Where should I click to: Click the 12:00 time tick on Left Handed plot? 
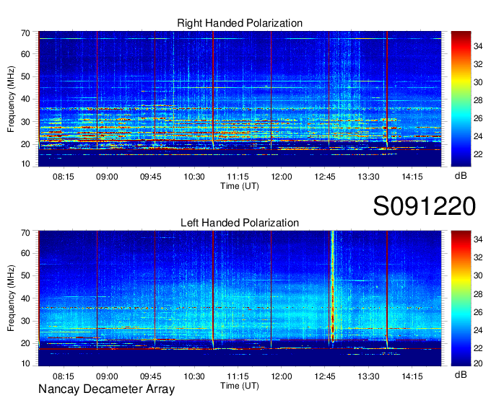281,376
